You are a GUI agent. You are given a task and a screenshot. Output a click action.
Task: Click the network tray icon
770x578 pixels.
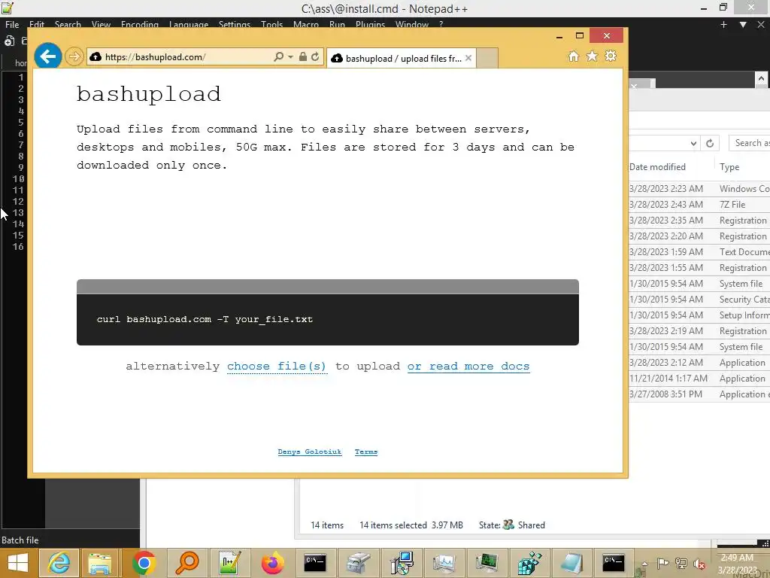681,564
